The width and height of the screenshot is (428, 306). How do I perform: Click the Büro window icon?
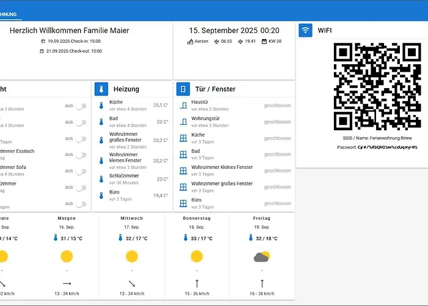(183, 203)
